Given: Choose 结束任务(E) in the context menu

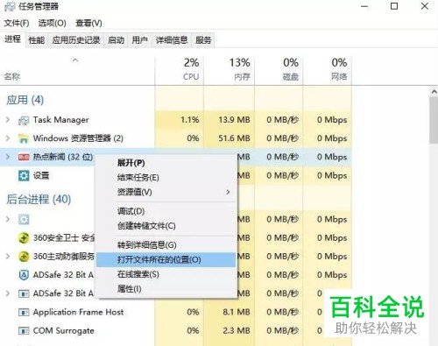Looking at the screenshot, I should 166,178.
